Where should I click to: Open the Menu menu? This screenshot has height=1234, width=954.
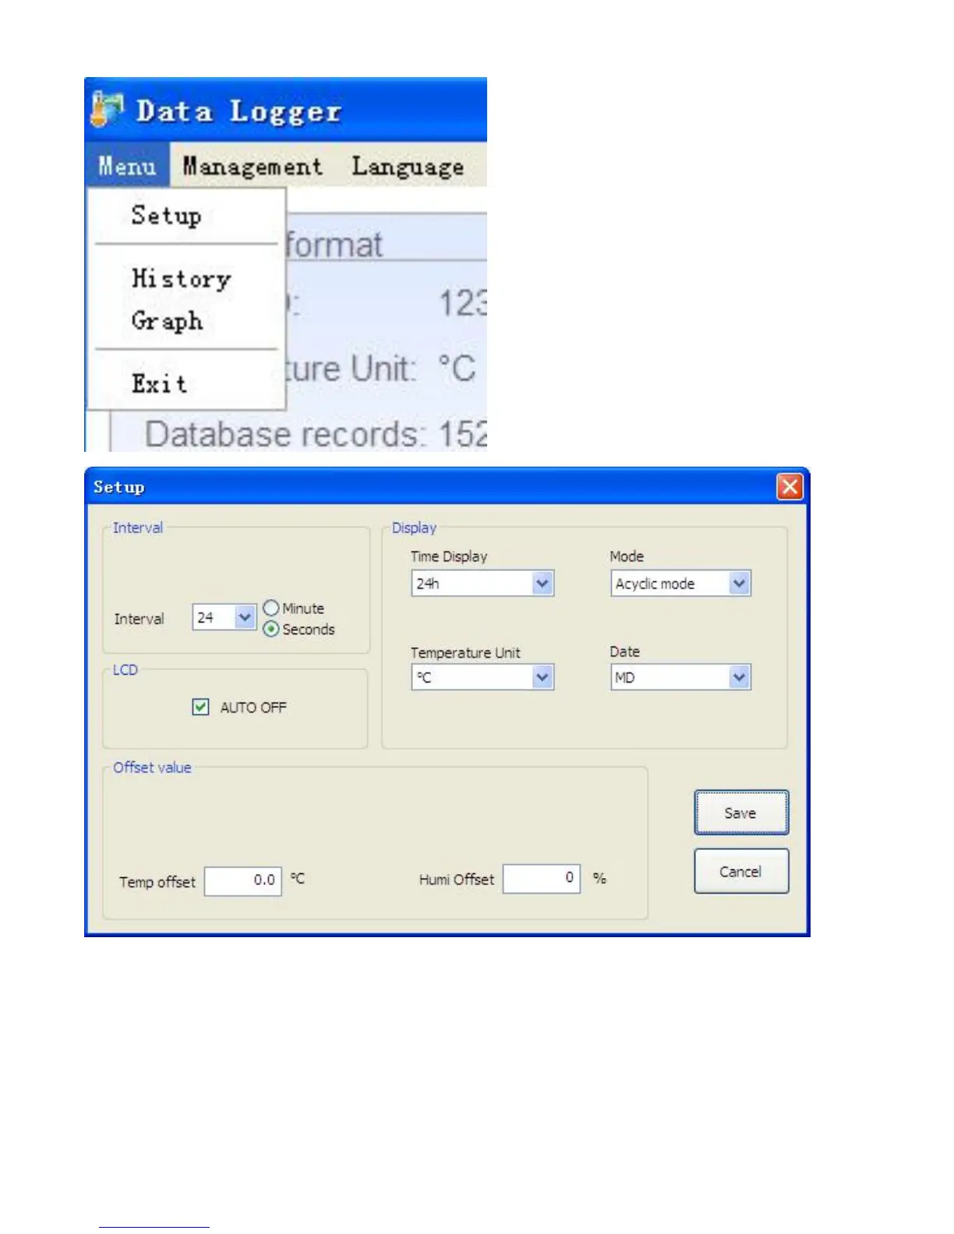click(x=127, y=165)
